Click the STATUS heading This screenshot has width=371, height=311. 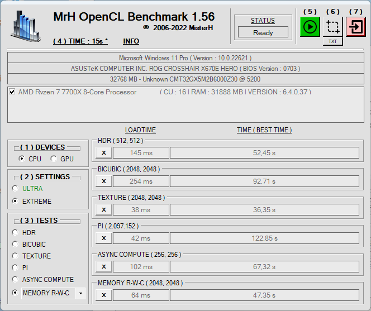tap(263, 21)
